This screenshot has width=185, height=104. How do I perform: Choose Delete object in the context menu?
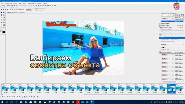tap(172, 23)
